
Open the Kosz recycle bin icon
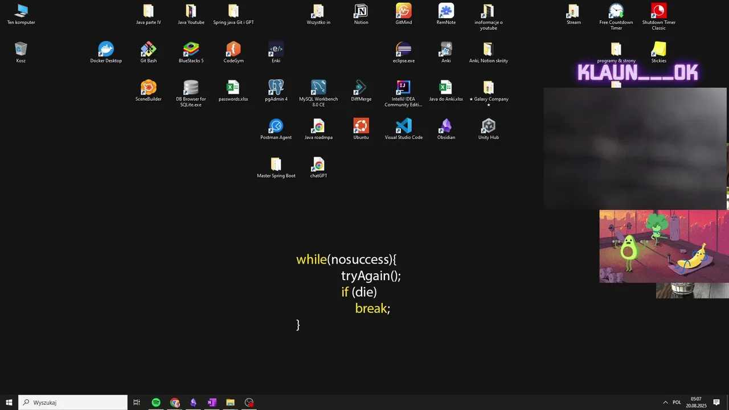[x=21, y=52]
